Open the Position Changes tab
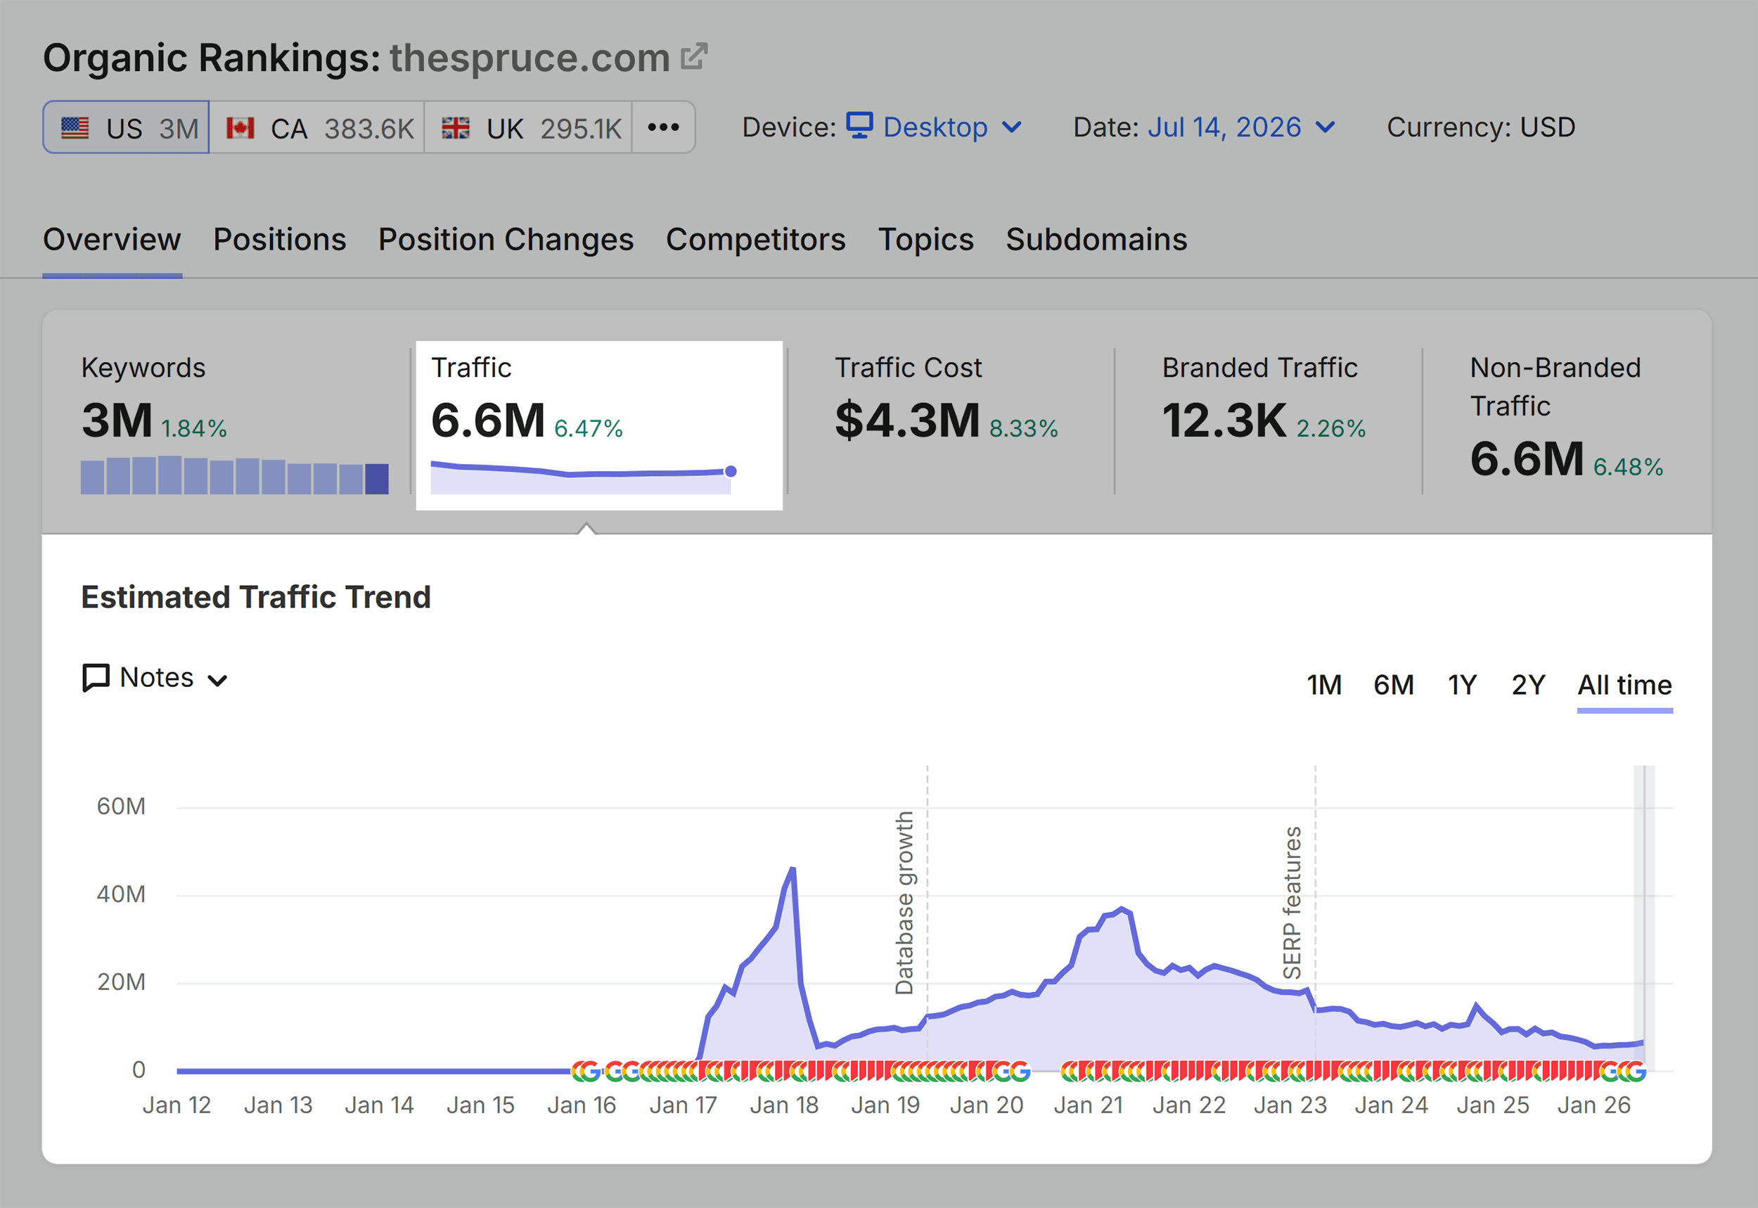1758x1208 pixels. (x=506, y=240)
